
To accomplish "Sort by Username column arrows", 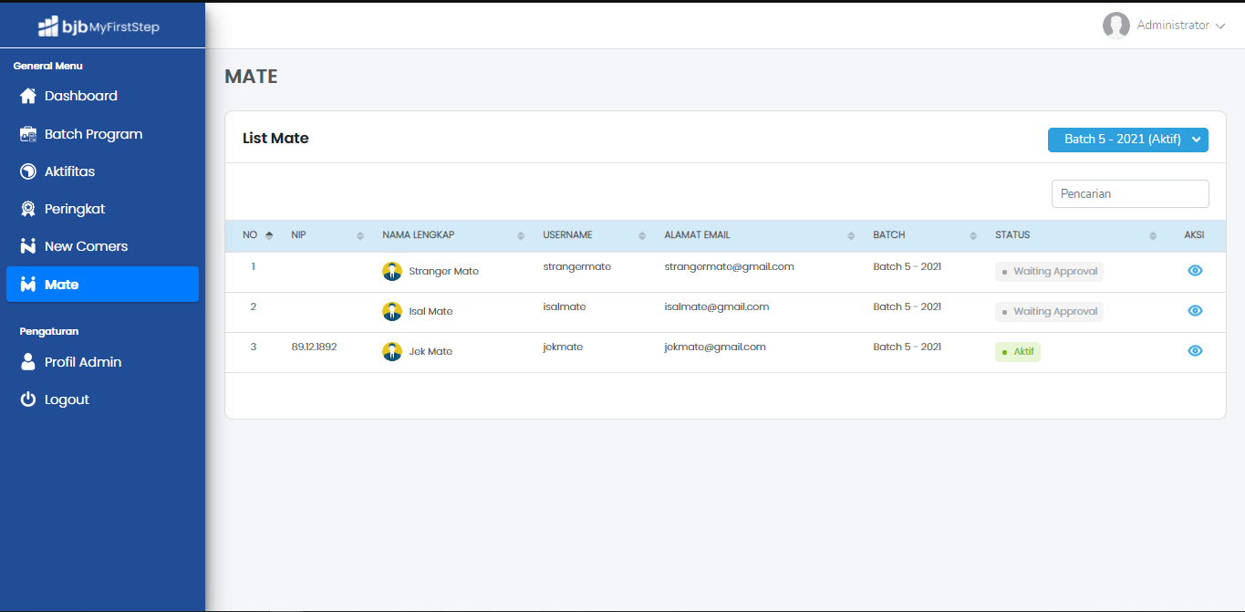I will click(642, 235).
